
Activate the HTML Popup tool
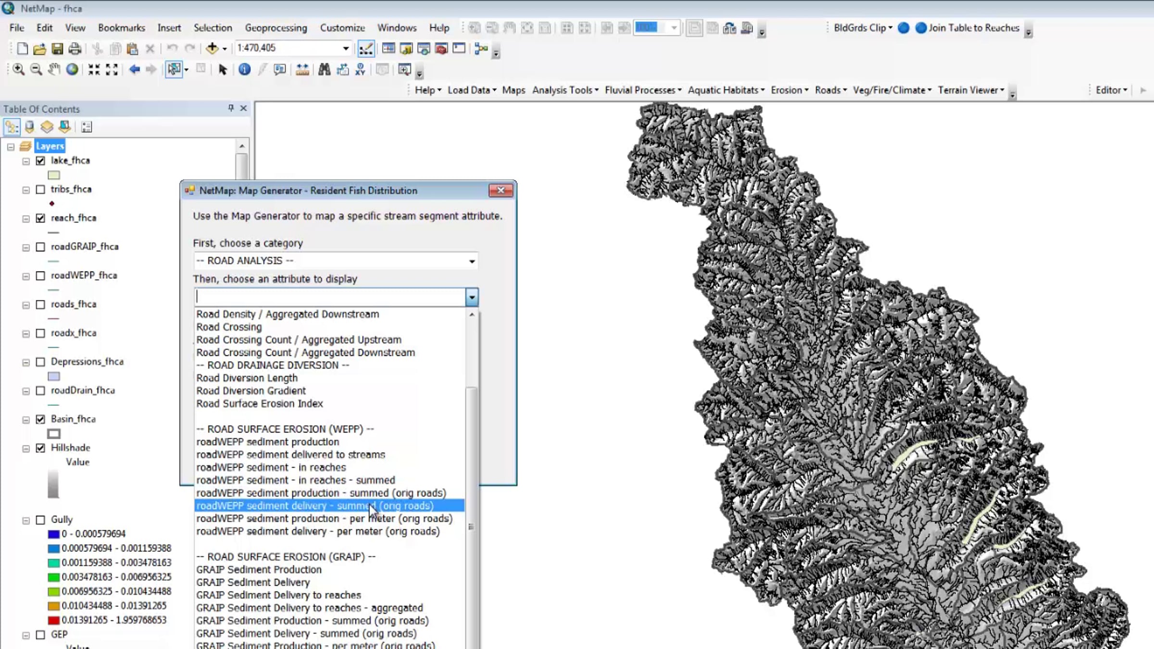[x=279, y=70]
